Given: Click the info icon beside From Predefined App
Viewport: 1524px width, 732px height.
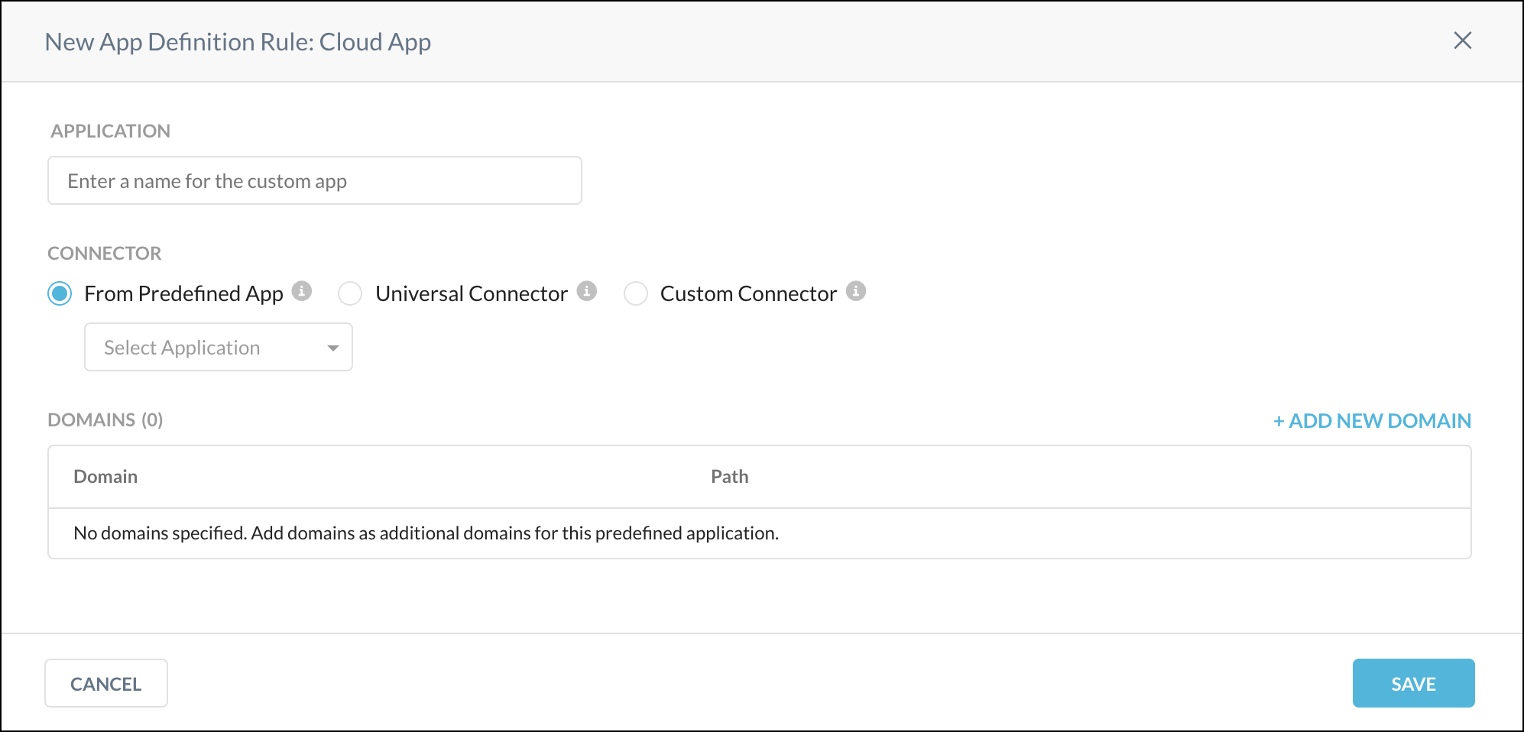Looking at the screenshot, I should click(x=302, y=291).
